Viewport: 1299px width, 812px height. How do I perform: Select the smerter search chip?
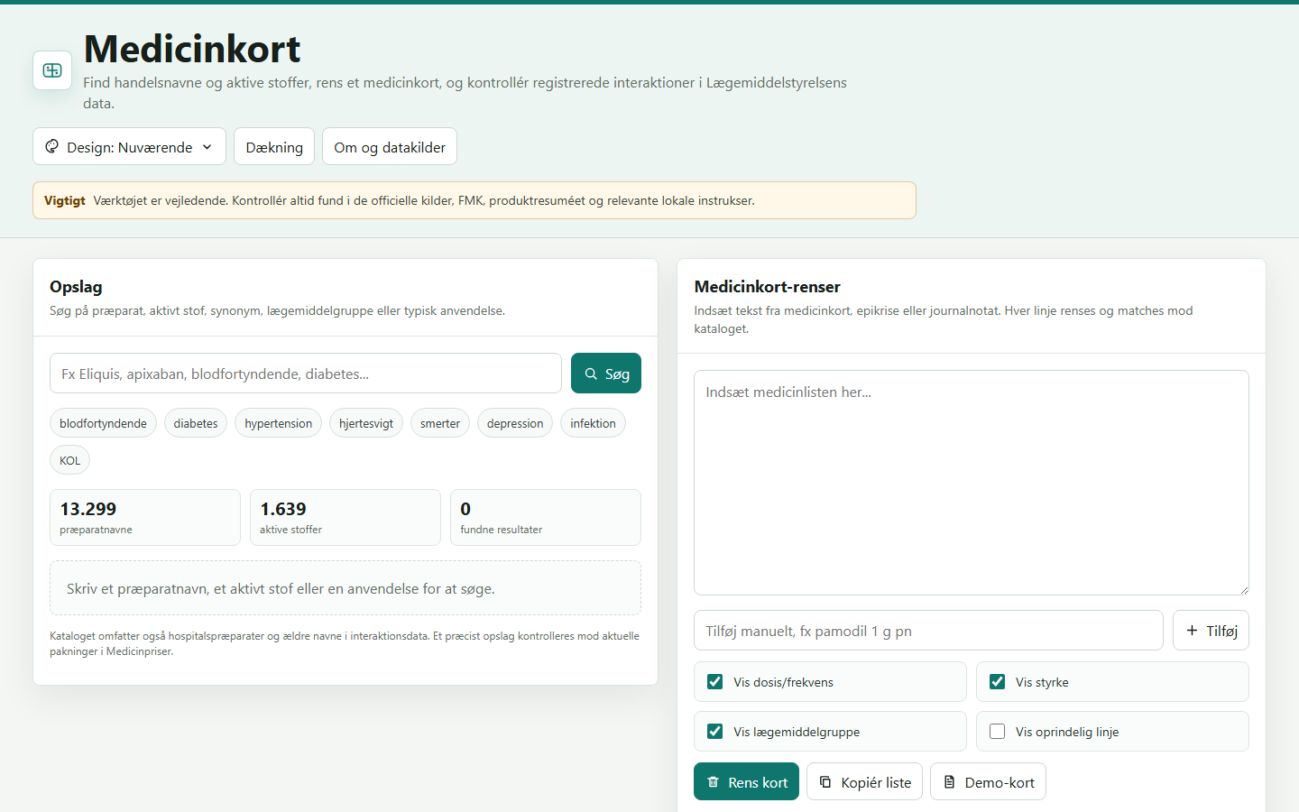pyautogui.click(x=440, y=423)
